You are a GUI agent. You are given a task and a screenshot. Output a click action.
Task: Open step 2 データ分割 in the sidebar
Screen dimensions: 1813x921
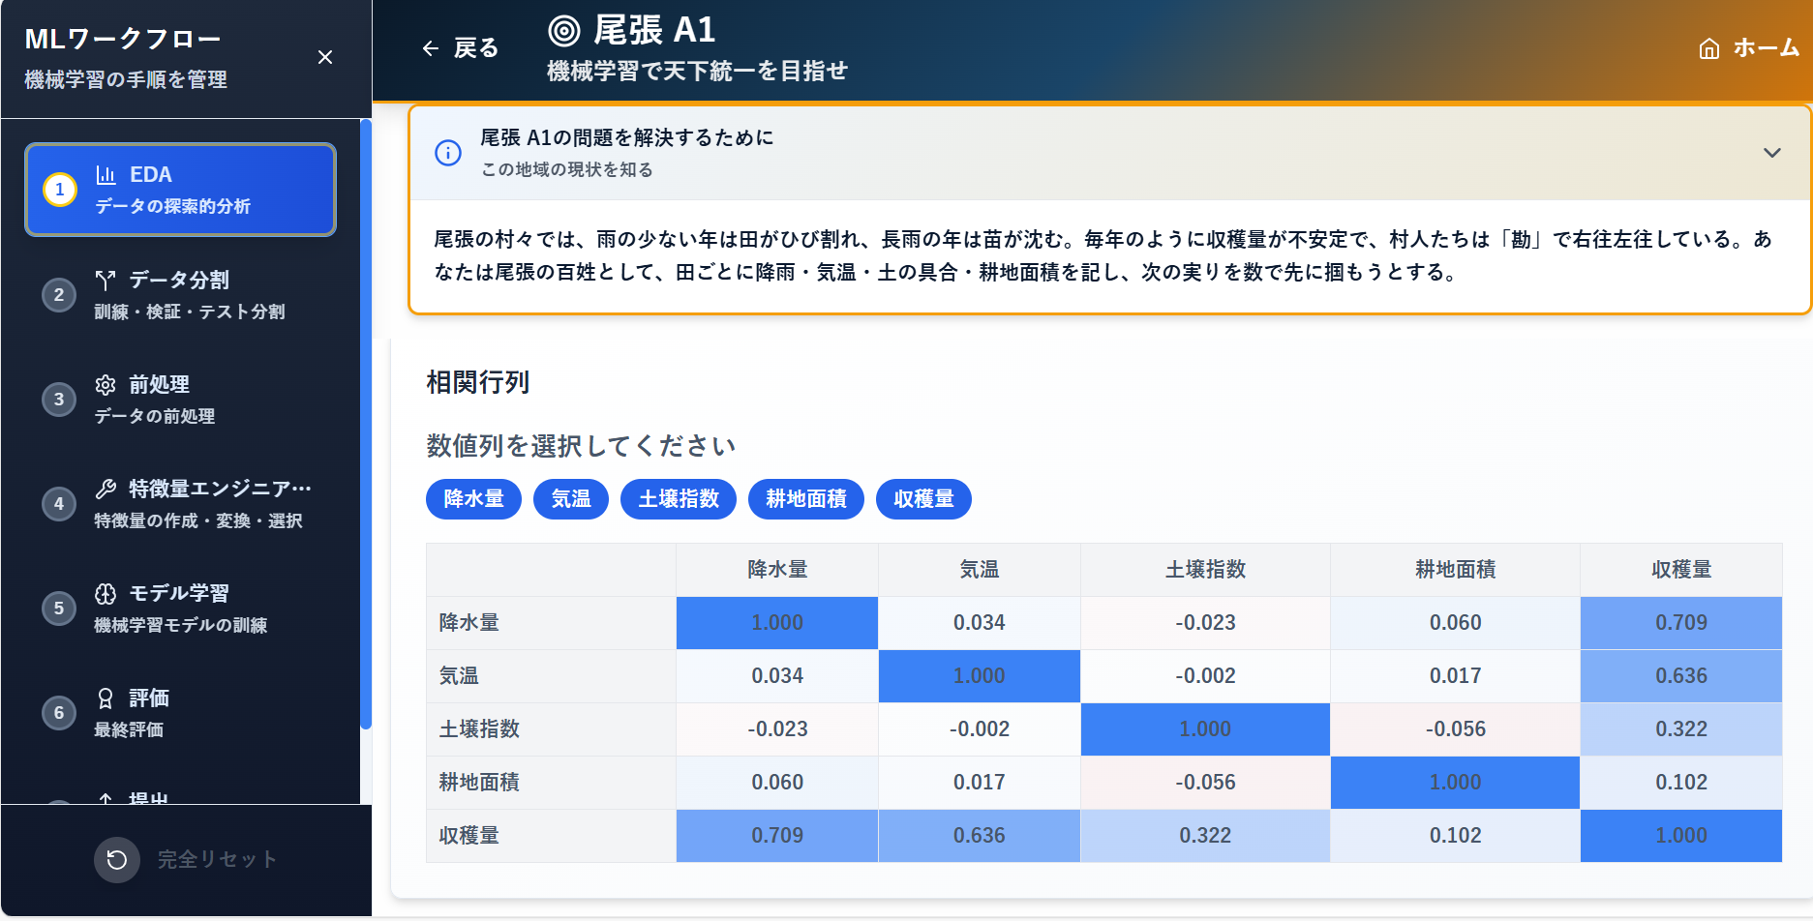point(181,295)
